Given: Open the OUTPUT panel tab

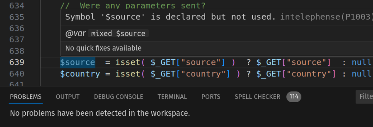Looking at the screenshot, I should click(x=68, y=97).
